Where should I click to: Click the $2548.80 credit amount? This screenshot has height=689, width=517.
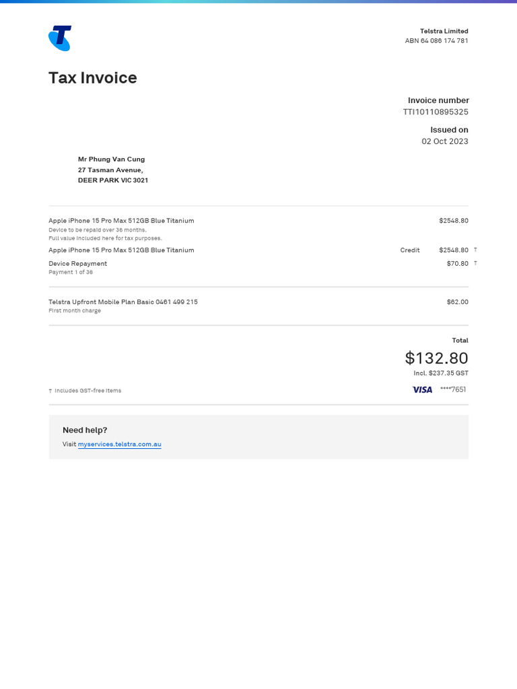pyautogui.click(x=453, y=250)
